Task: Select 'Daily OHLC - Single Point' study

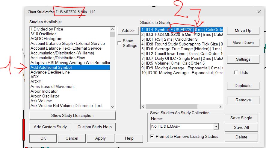Action: coord(182,58)
